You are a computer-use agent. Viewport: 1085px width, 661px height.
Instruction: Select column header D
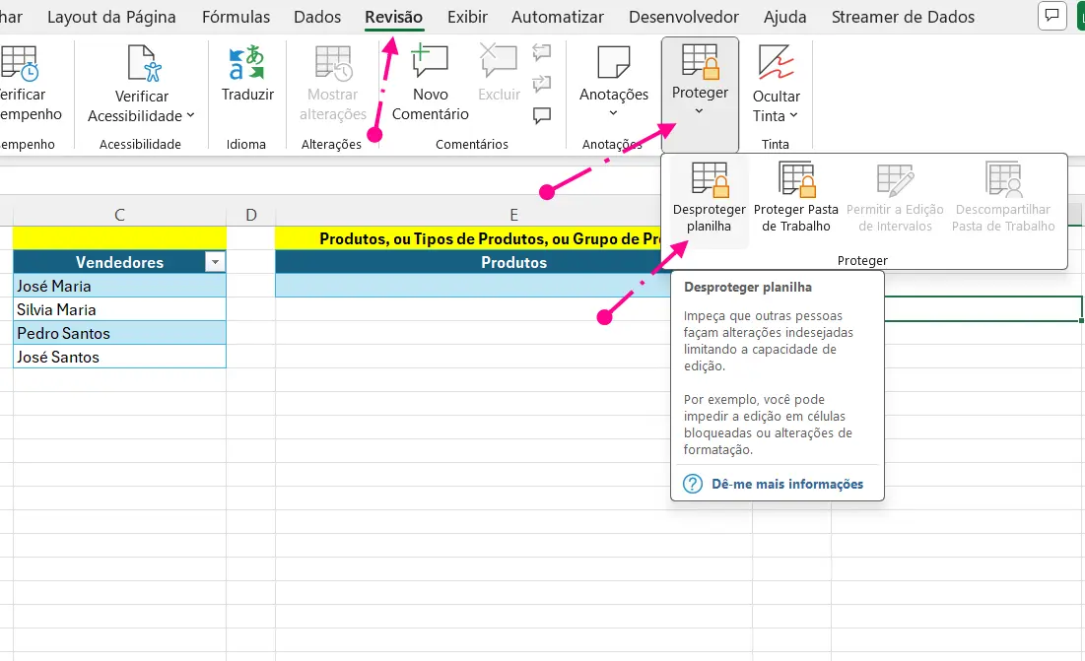251,215
